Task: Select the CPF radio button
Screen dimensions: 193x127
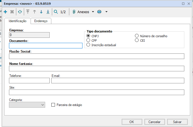Action: pos(88,40)
